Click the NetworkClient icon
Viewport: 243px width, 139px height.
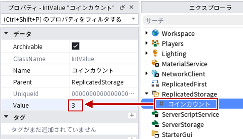coord(155,73)
